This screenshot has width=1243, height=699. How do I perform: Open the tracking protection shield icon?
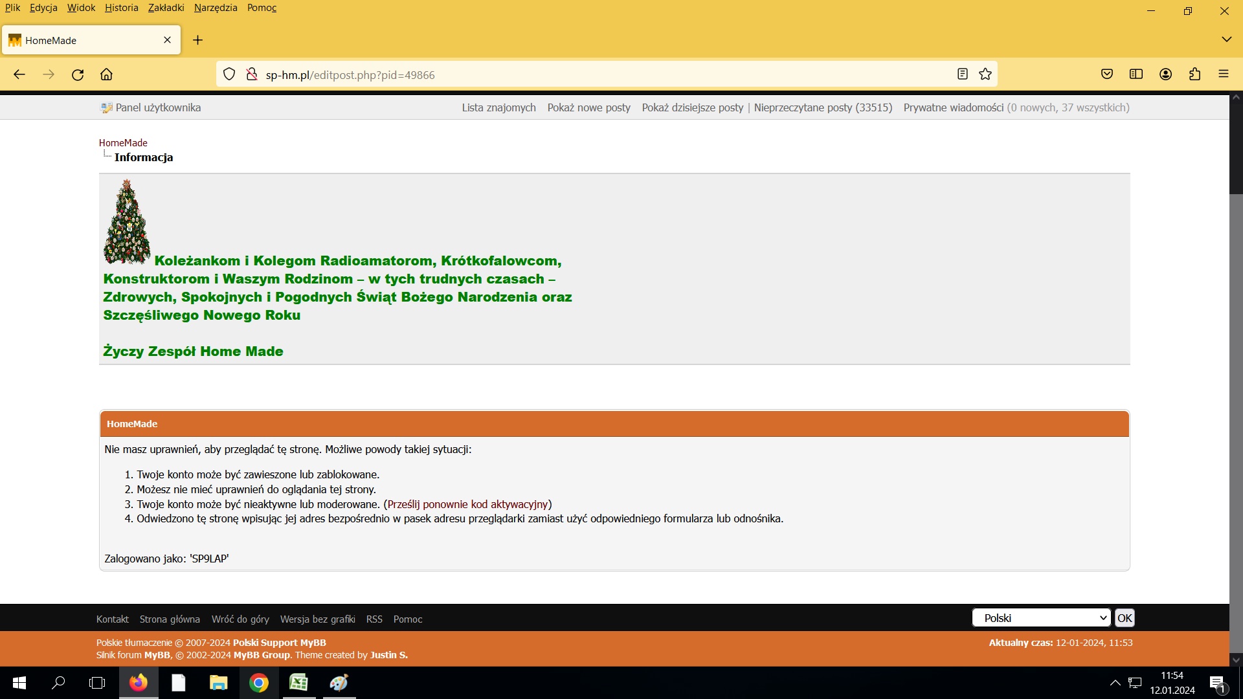click(229, 74)
